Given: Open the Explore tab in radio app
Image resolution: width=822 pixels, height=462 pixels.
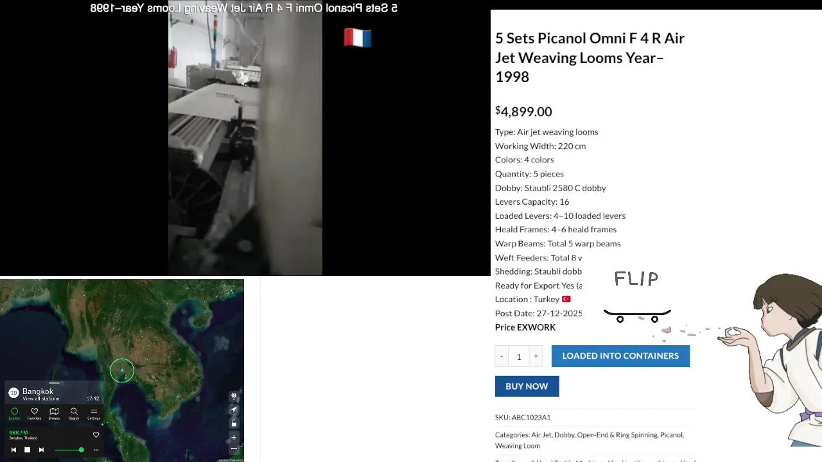Looking at the screenshot, I should tap(14, 414).
